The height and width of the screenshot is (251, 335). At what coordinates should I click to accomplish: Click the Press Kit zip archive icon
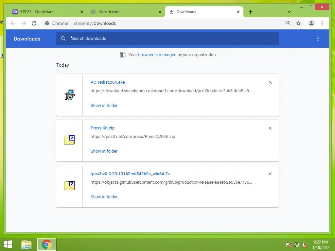[69, 140]
